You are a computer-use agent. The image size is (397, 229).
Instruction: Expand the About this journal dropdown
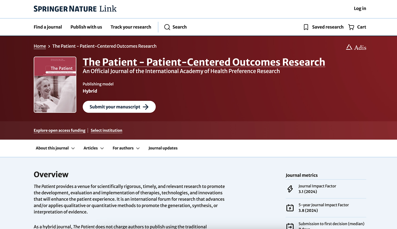(x=55, y=148)
